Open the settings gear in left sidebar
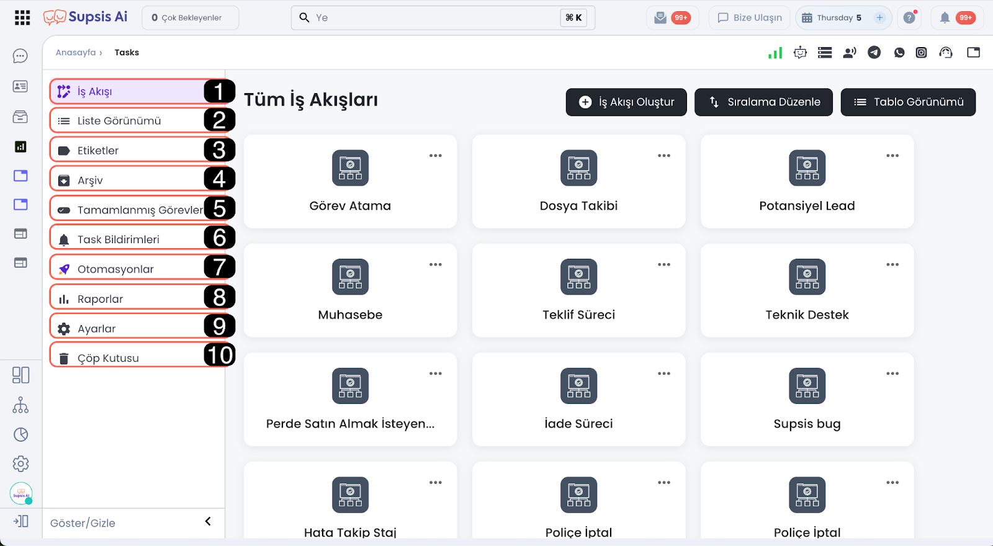The image size is (993, 546). click(x=20, y=463)
